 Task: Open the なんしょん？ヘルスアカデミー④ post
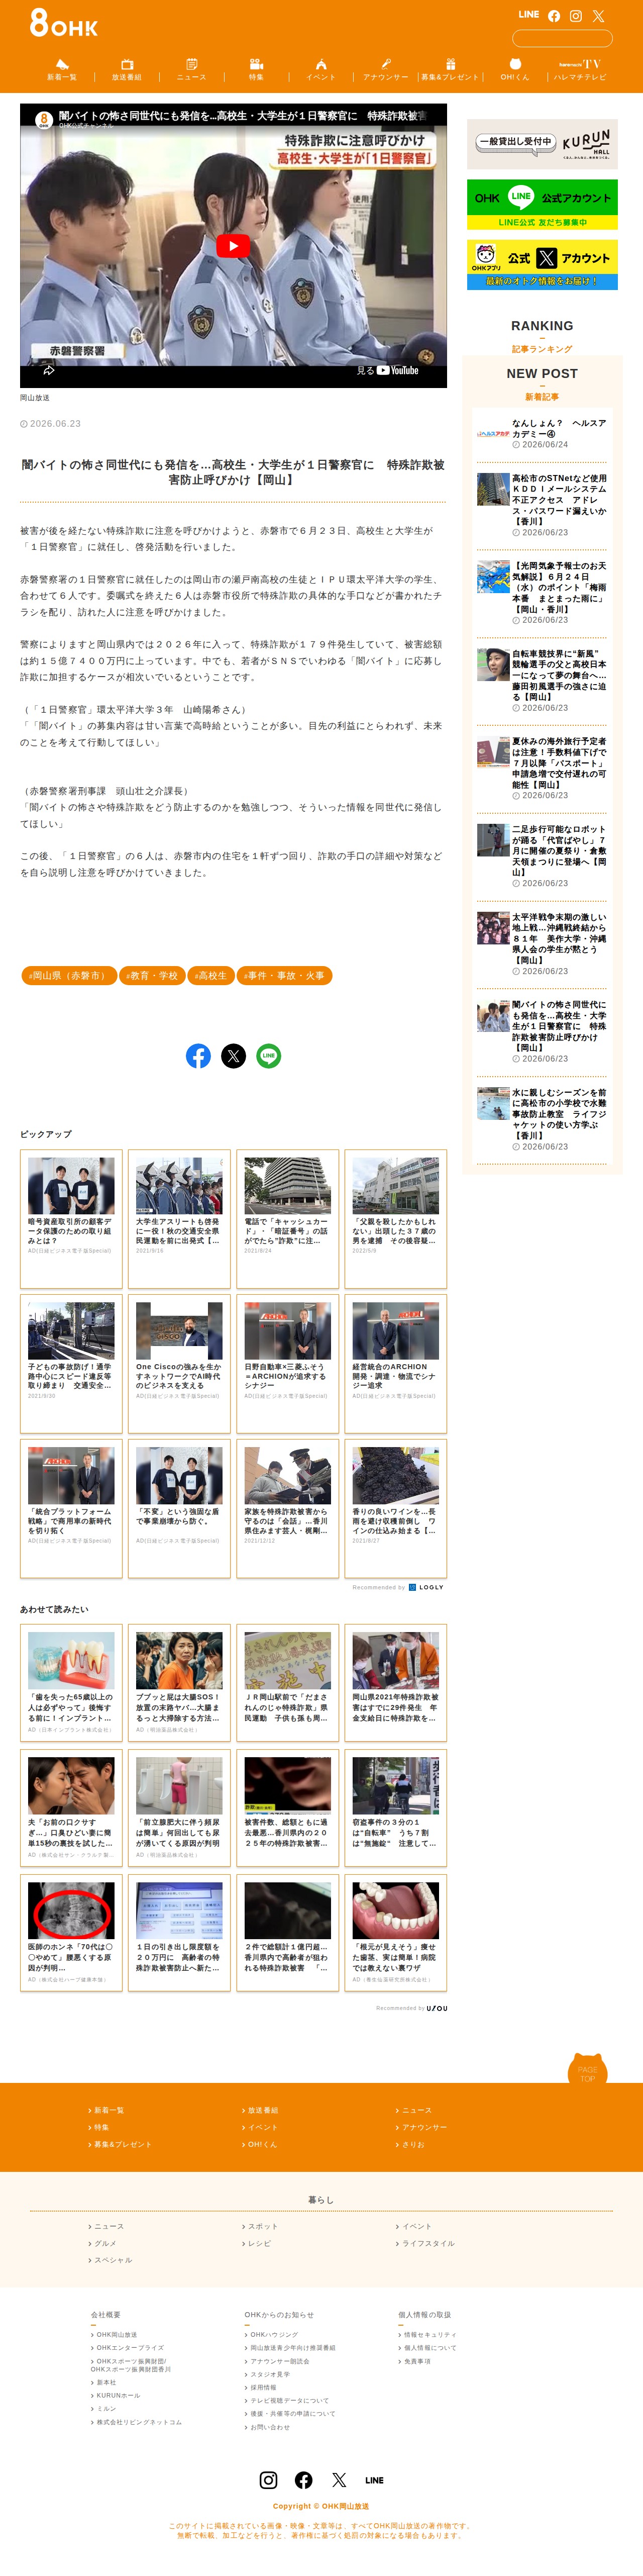(542, 434)
